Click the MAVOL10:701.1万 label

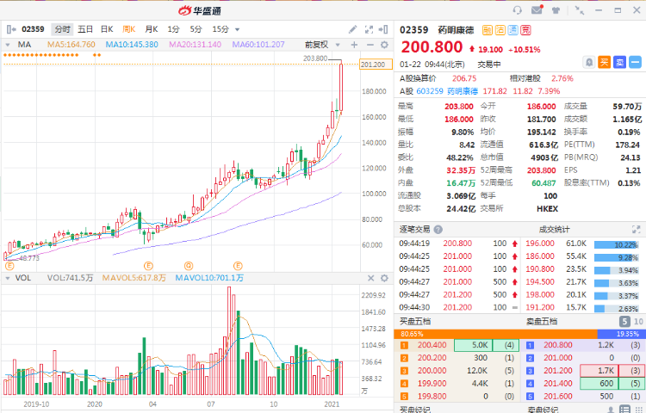pyautogui.click(x=209, y=278)
